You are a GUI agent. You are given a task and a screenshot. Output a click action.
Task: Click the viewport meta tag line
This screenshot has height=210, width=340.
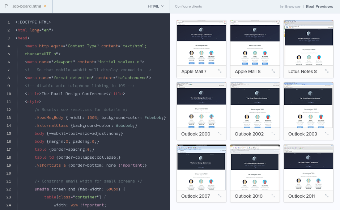point(84,62)
